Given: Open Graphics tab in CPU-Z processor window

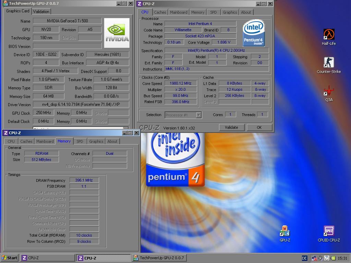Looking at the screenshot, I should pos(230,12).
